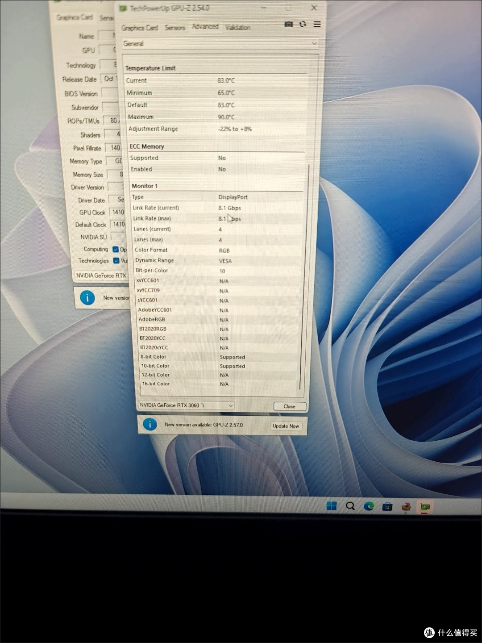
Task: Select Graphics Card tab in background window
Action: tap(75, 17)
